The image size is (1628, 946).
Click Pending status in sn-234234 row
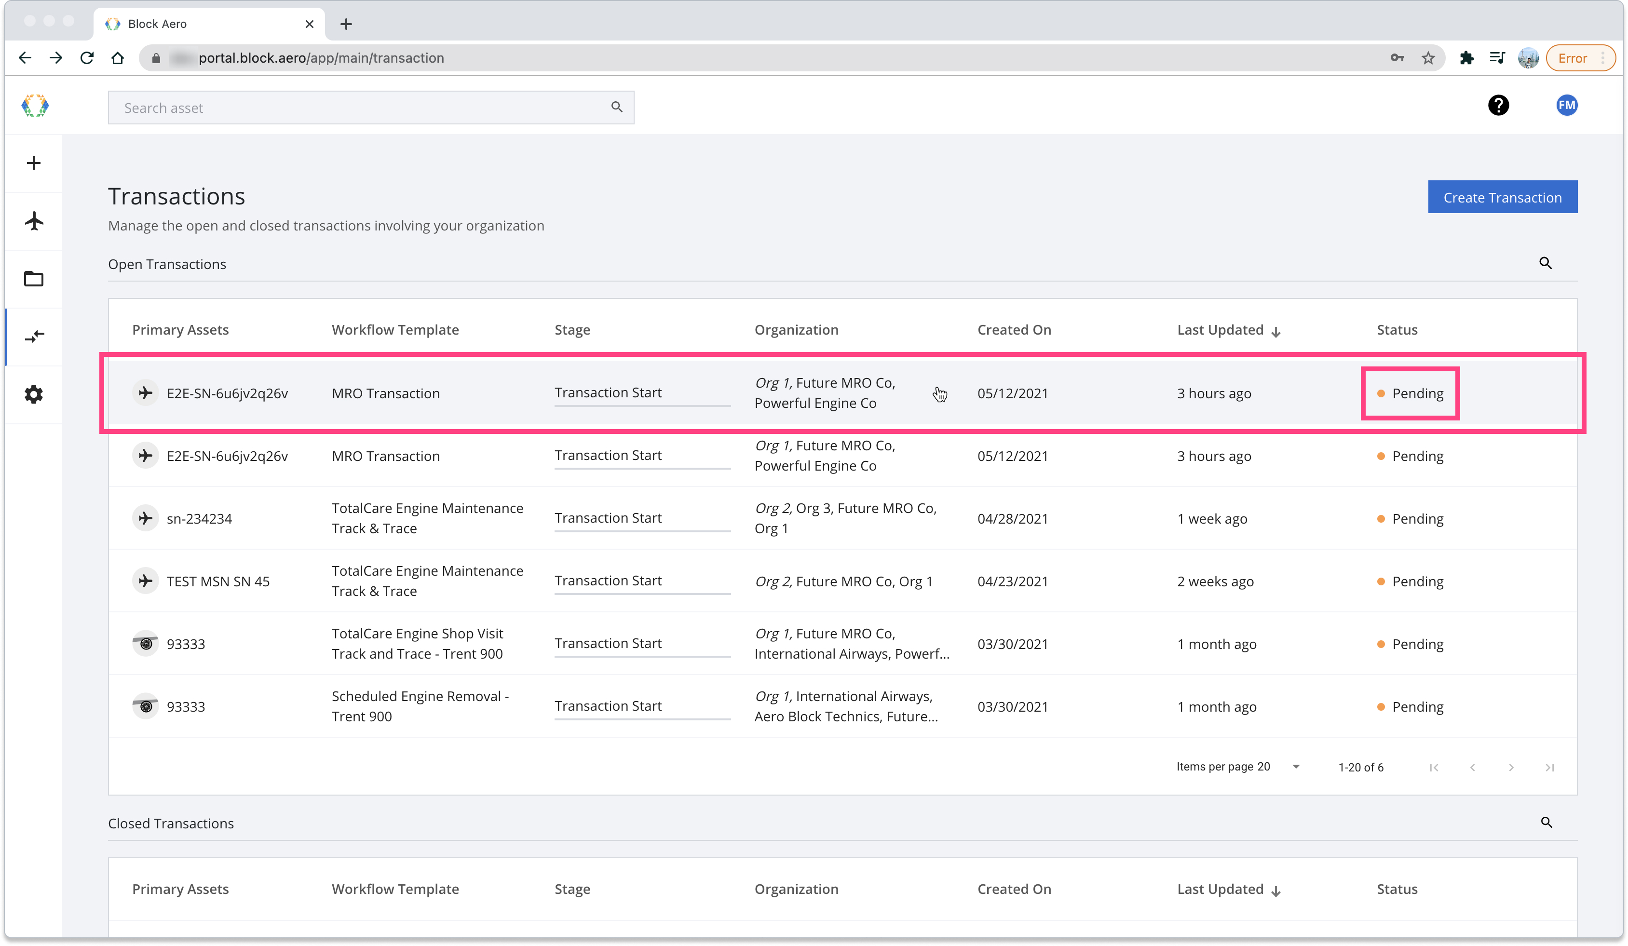click(x=1411, y=518)
